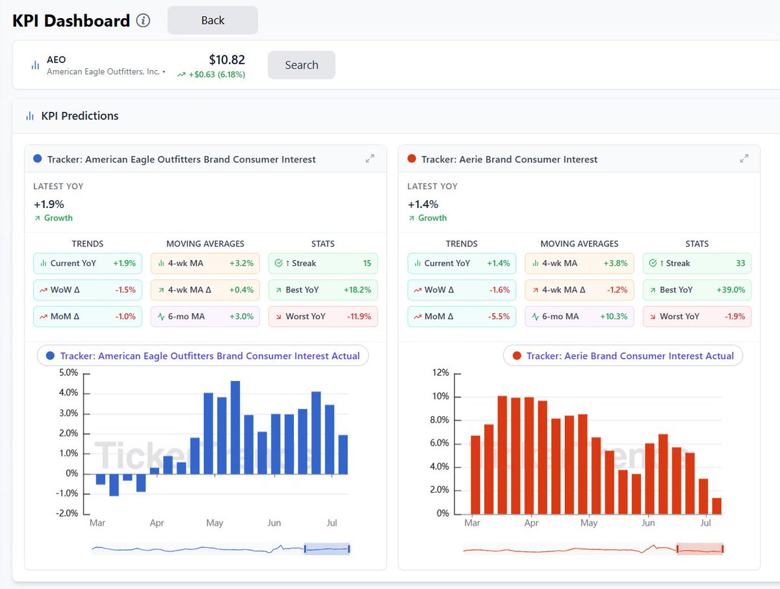Click the Back button

[213, 20]
